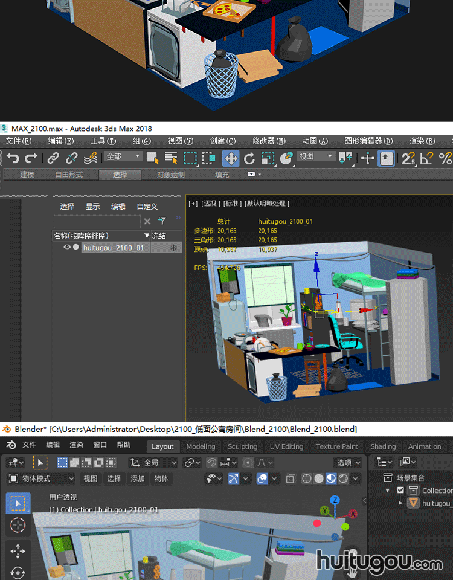Select the Select and Rotate tool
453x580 pixels.
[x=249, y=158]
